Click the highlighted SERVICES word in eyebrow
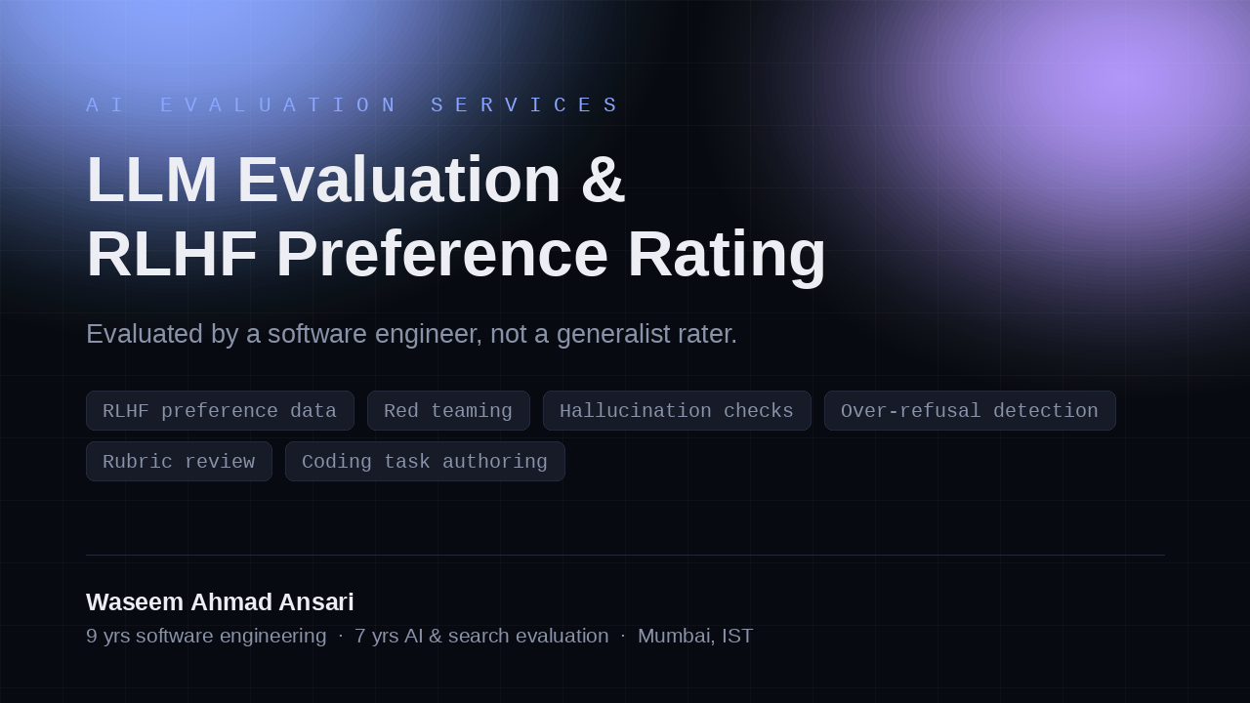1250x703 pixels. 524,105
